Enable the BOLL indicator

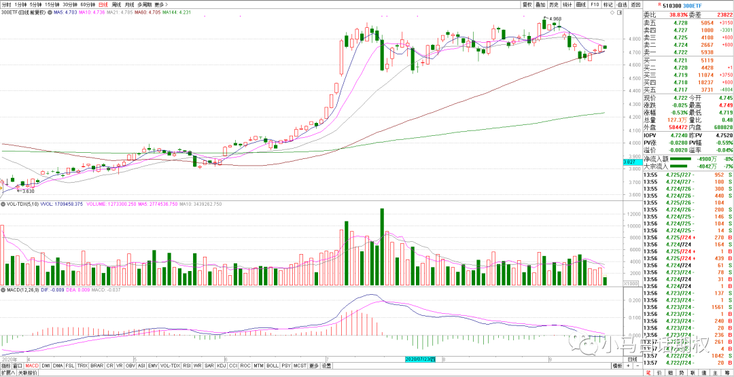pos(272,365)
